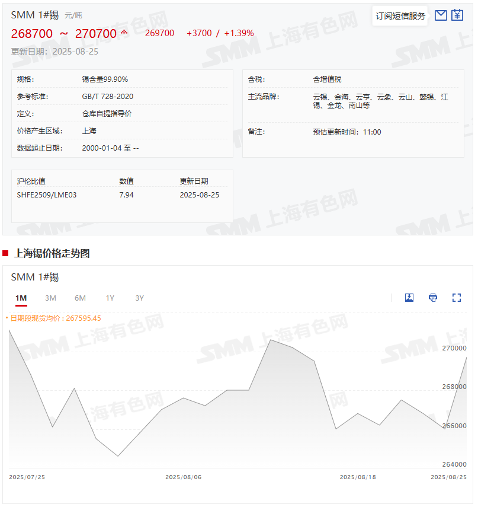
Task: Click the 订阅短信服务 button
Action: pos(400,16)
